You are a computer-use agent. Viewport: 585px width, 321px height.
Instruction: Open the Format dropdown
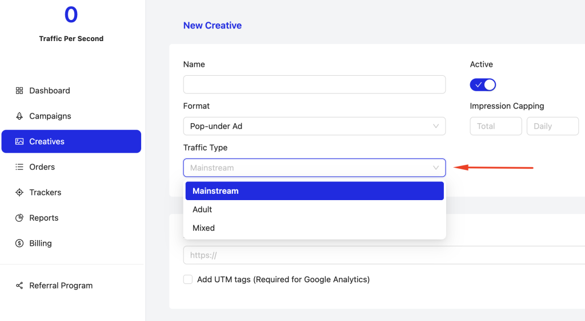(314, 126)
